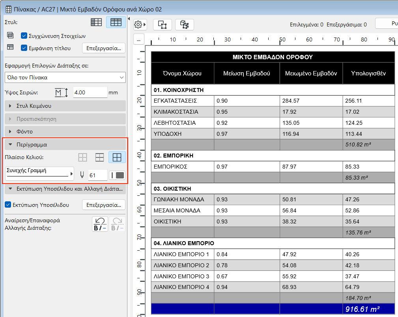Click the select-in-2D toolbar icon
This screenshot has height=317, width=398.
click(x=162, y=24)
